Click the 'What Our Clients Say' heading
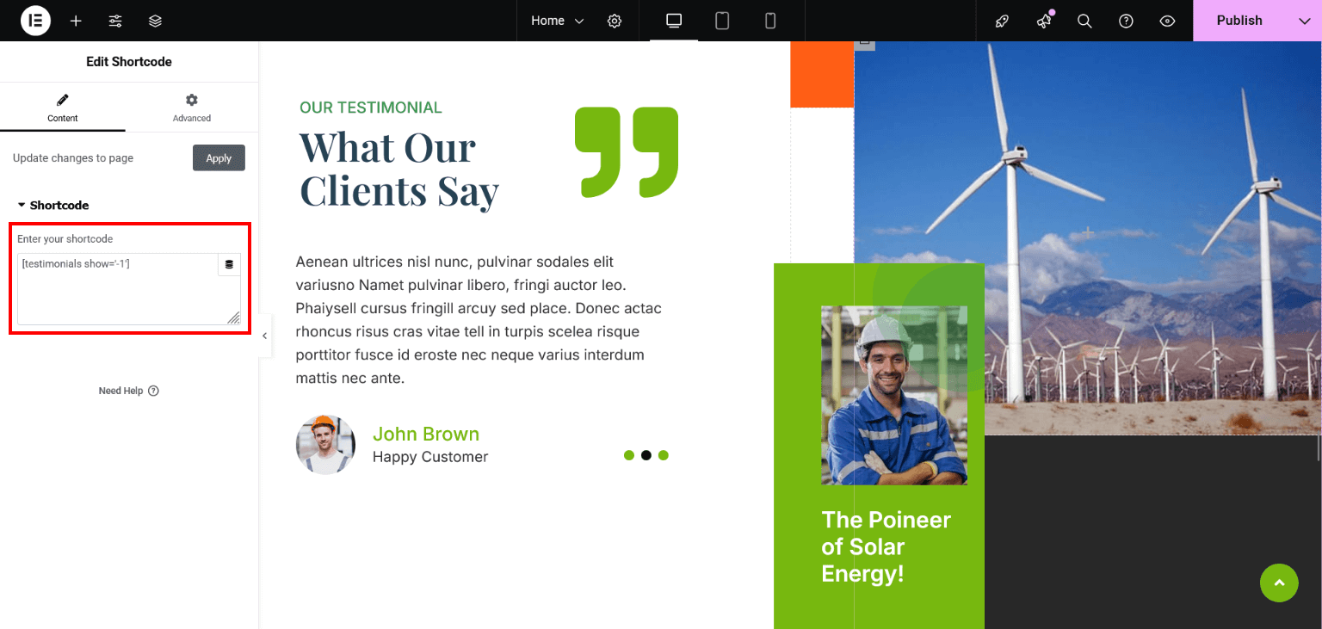The width and height of the screenshot is (1322, 629). [x=398, y=170]
